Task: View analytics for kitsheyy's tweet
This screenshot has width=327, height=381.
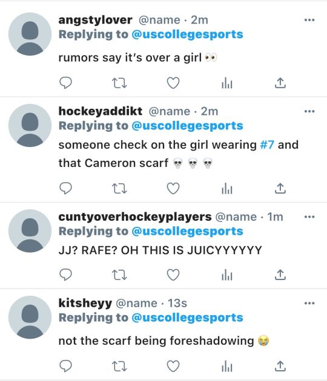Action: click(227, 366)
